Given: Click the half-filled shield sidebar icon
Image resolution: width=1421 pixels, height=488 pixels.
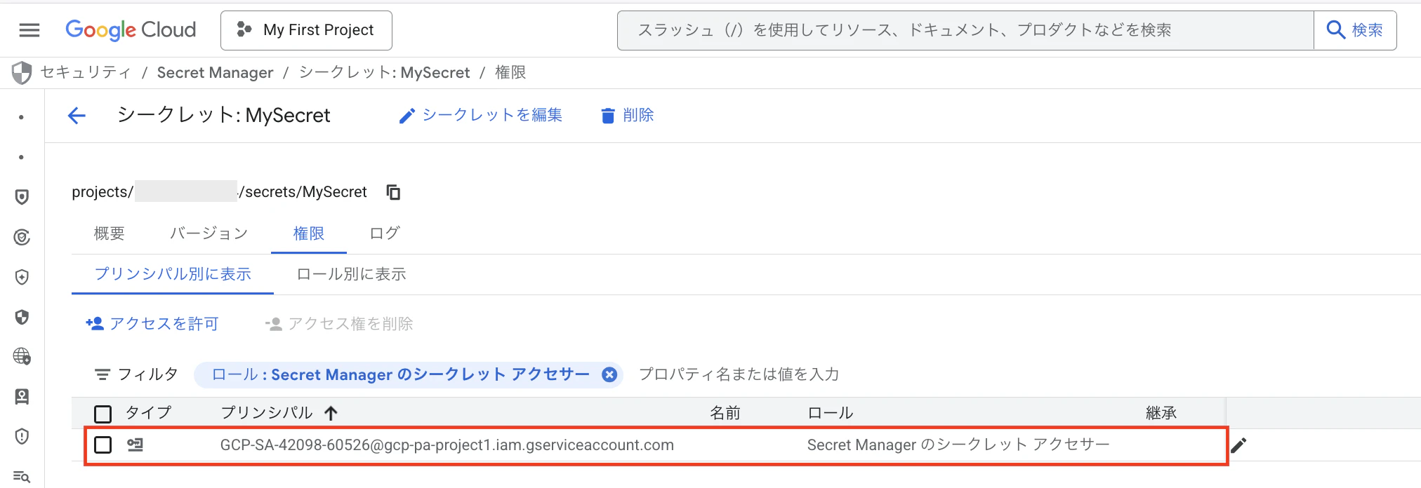Looking at the screenshot, I should coord(22,317).
